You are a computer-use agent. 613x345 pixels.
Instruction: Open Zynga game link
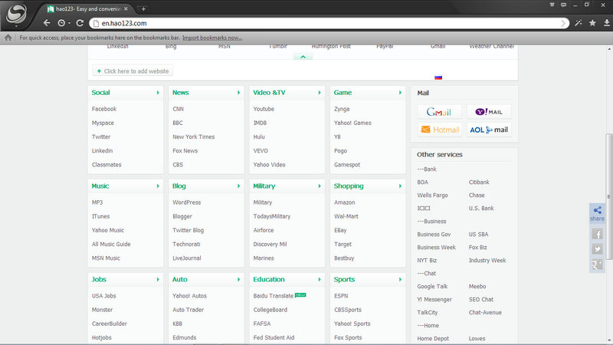[x=342, y=109]
